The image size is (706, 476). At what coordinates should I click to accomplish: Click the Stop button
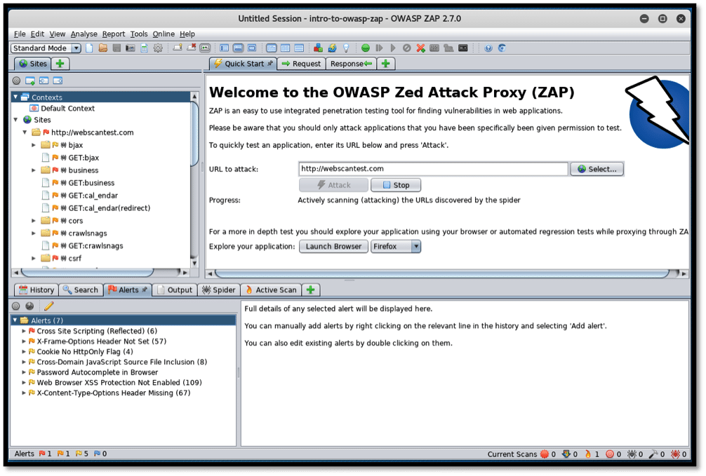click(x=396, y=185)
